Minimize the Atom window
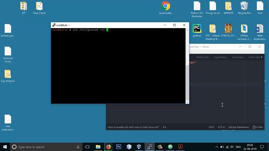 pyautogui.click(x=240, y=47)
